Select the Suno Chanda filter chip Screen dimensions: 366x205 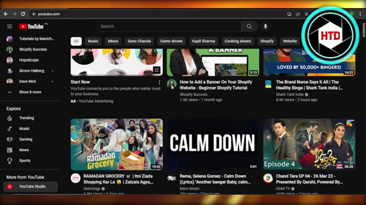pos(139,41)
